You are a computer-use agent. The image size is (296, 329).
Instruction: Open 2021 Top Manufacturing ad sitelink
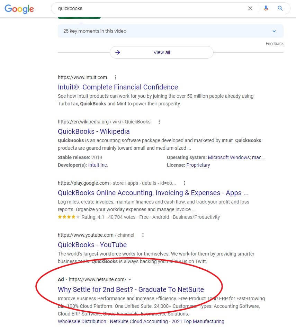(x=198, y=321)
